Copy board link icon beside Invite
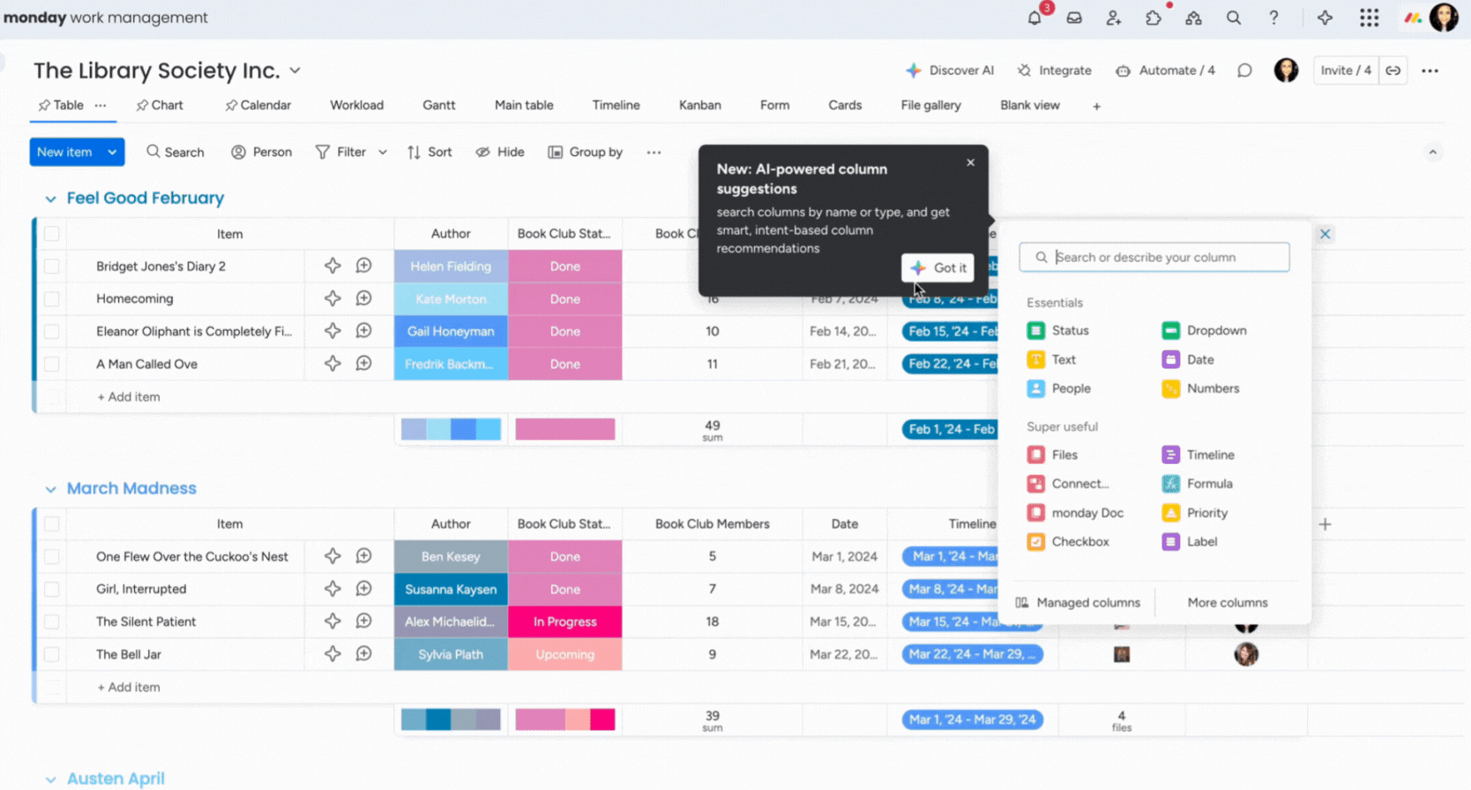Image resolution: width=1471 pixels, height=790 pixels. point(1393,71)
